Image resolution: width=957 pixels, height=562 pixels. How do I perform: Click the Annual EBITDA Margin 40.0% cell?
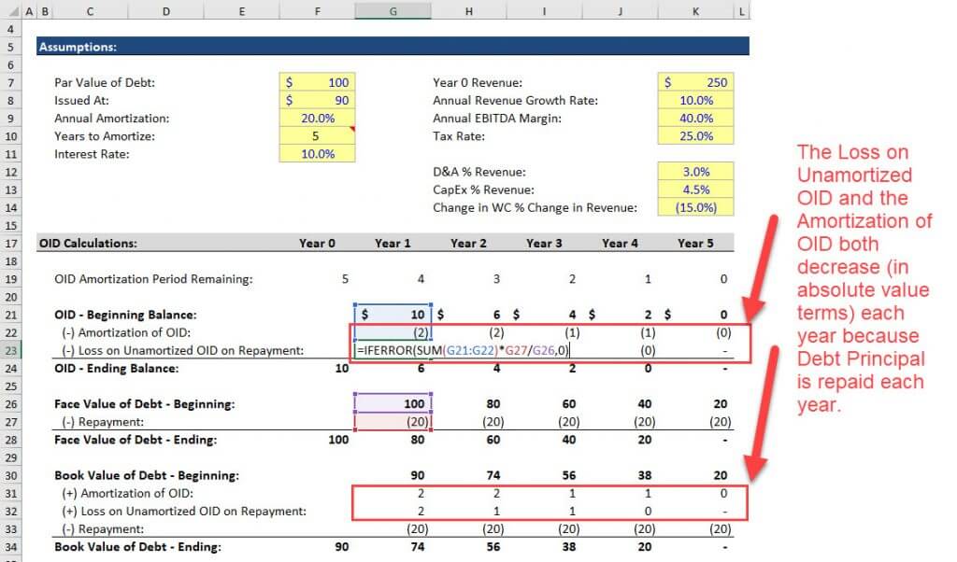(695, 119)
